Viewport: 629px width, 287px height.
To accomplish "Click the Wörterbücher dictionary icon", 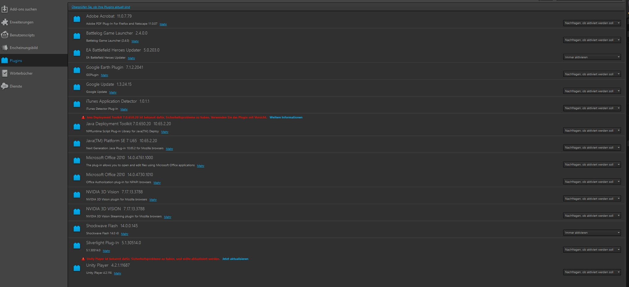I will pos(4,73).
